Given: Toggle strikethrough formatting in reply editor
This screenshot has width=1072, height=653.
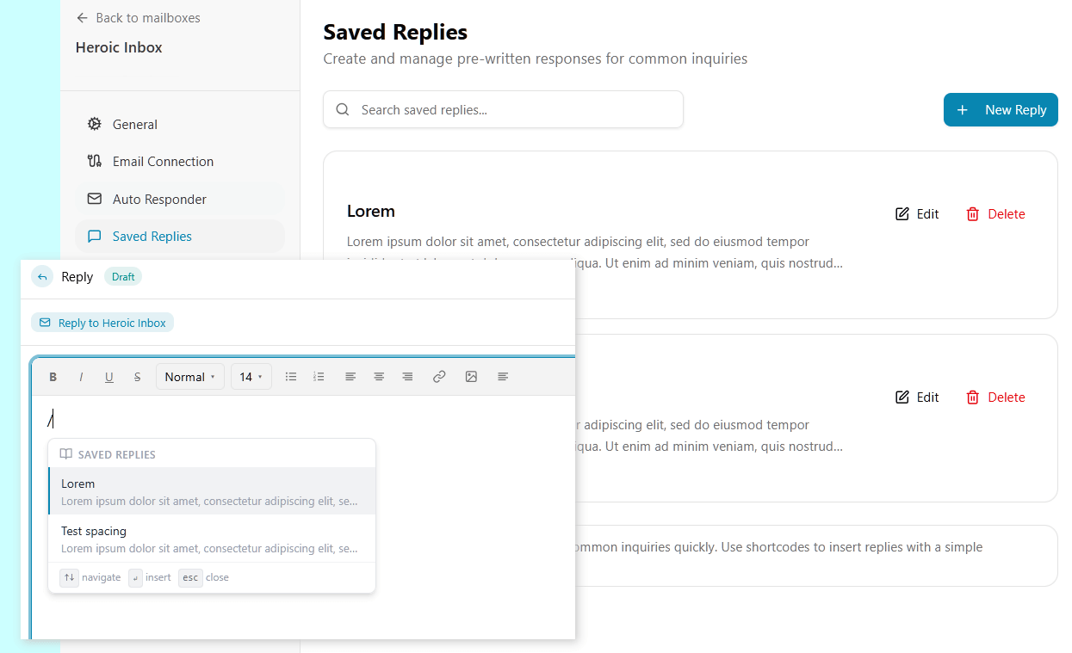Looking at the screenshot, I should 137,377.
